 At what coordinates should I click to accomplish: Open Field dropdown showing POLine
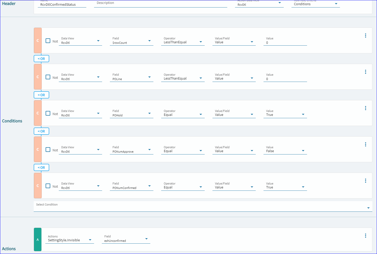pos(132,77)
